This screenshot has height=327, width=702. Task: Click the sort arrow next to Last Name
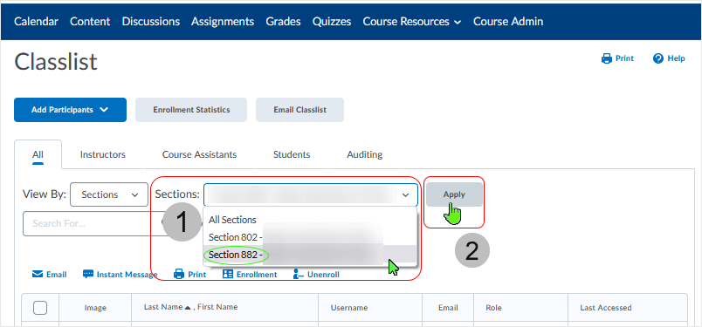point(188,307)
